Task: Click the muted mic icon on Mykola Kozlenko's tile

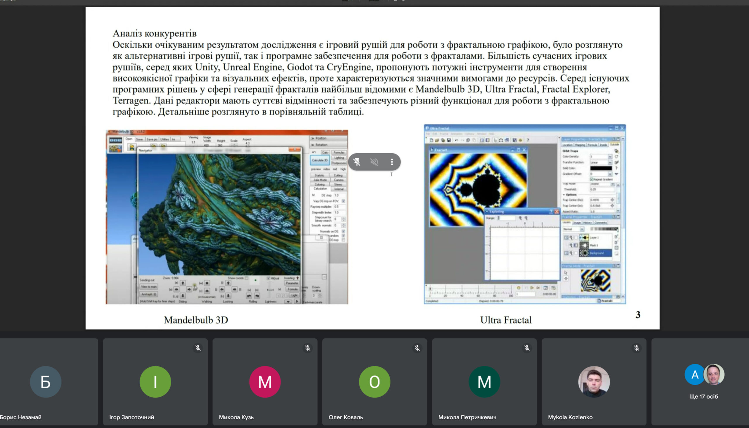Action: 636,348
